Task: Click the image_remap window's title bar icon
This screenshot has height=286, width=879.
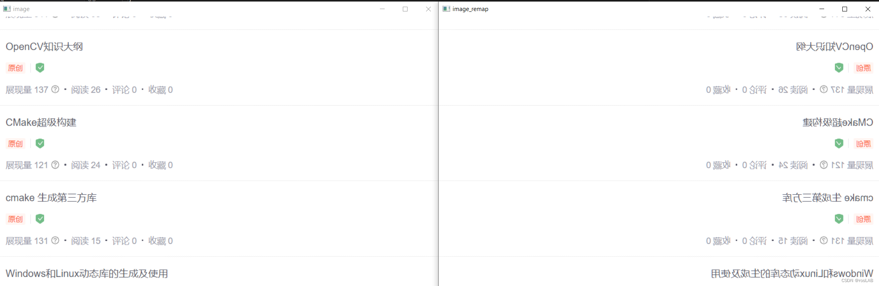Action: [x=446, y=9]
